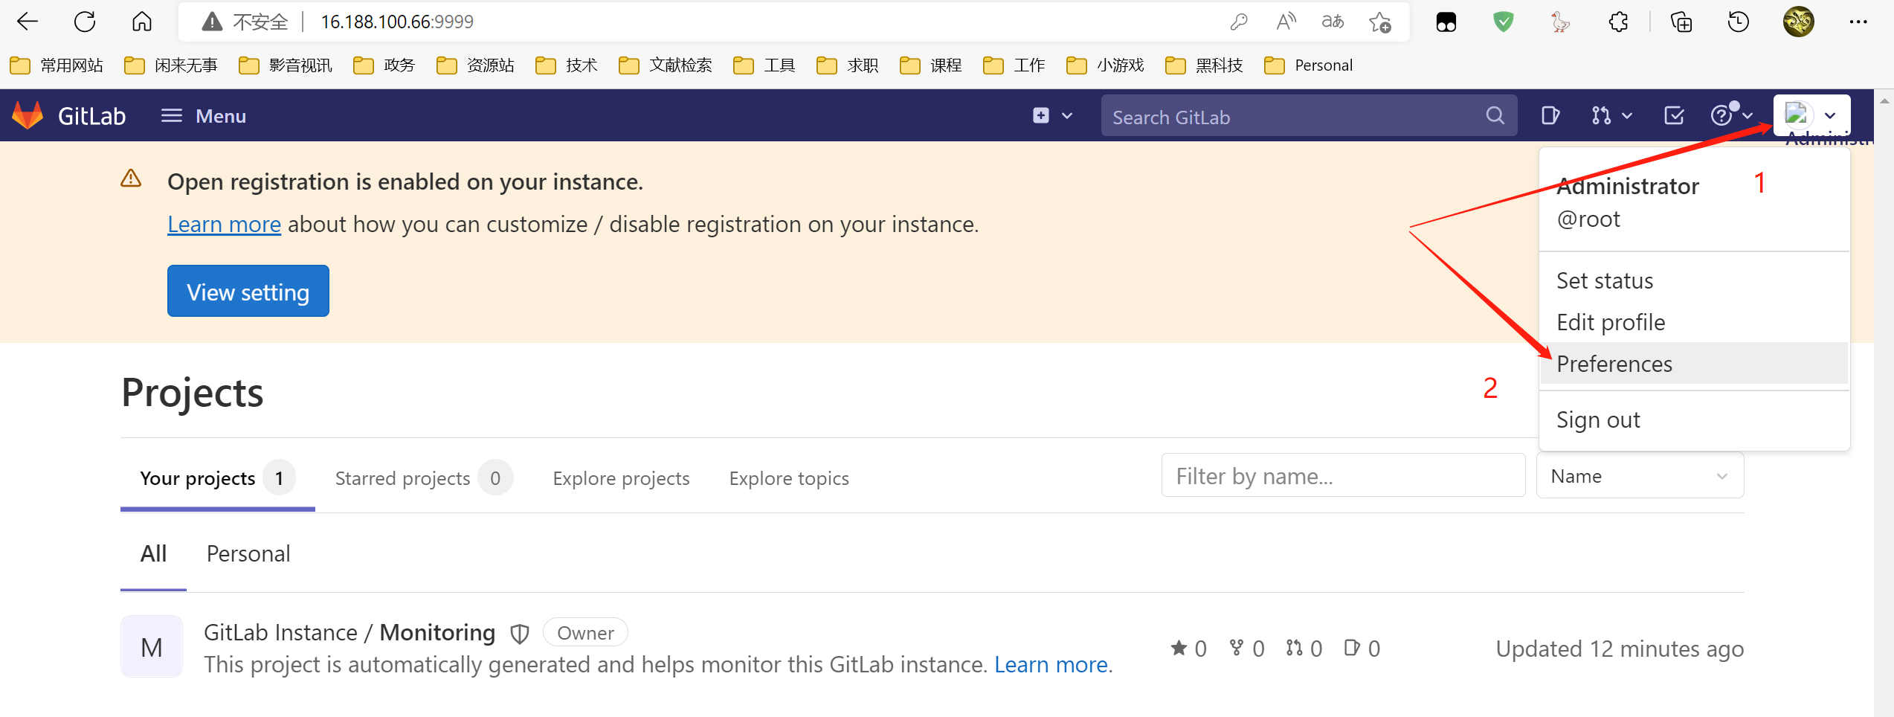Open the GitLab Menu hamburger
1894x717 pixels.
click(204, 116)
